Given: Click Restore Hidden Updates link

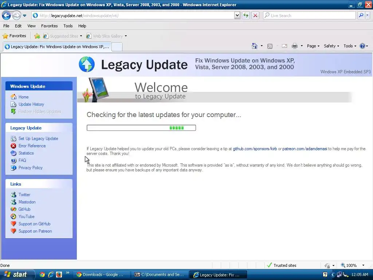Looking at the screenshot, I should [x=40, y=112].
